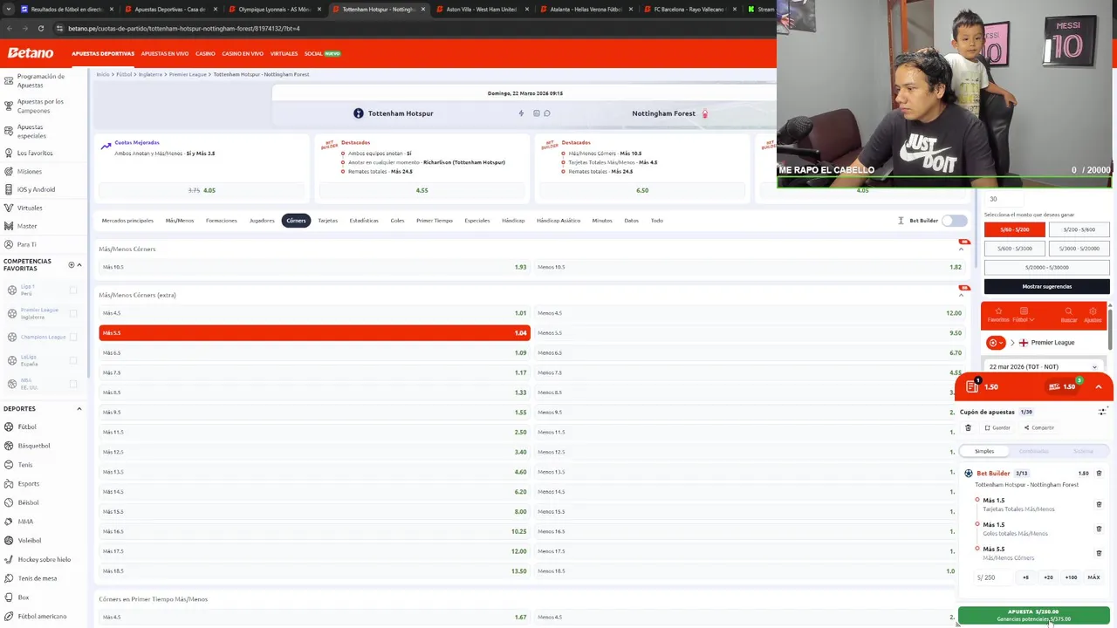Click the Betano logo
This screenshot has width=1117, height=628.
[31, 53]
